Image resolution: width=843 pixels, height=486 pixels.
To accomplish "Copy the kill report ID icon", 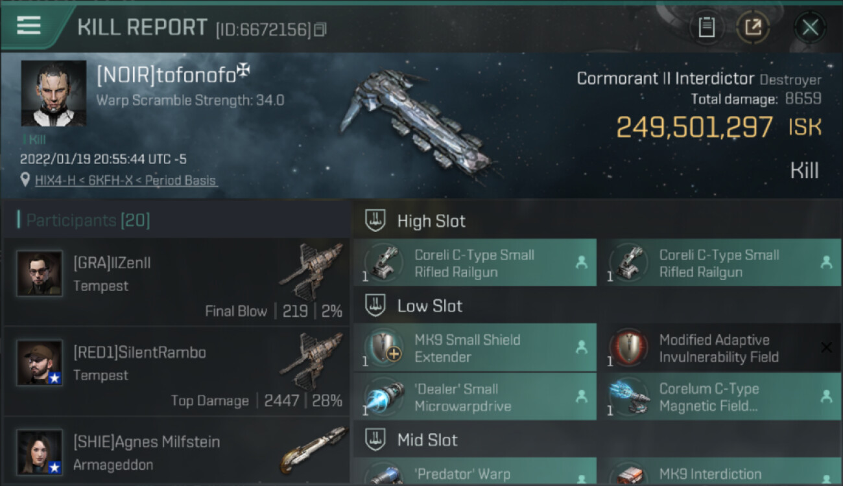I will 320,29.
